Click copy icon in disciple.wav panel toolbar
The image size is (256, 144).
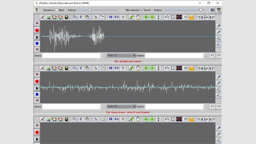[75, 17]
